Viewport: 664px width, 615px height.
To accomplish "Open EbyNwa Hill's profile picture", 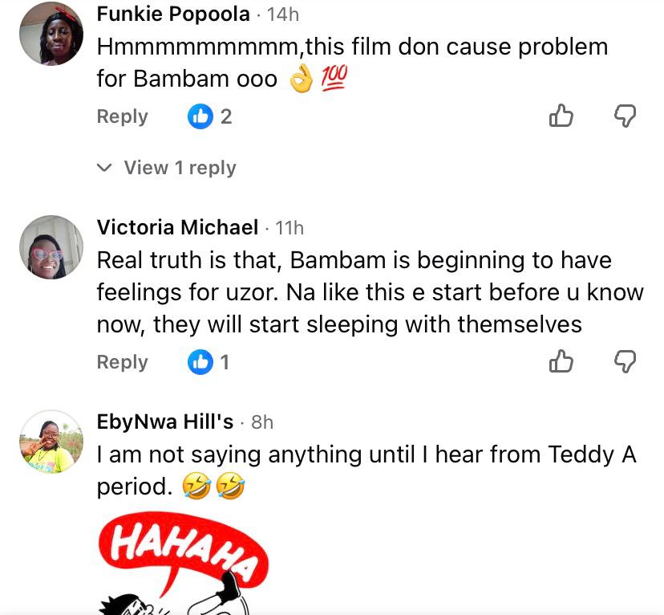I will coord(52,442).
